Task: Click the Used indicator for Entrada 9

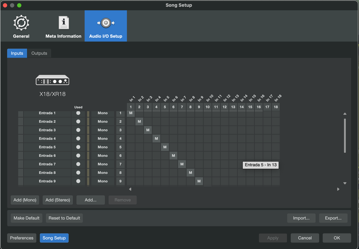Action: [x=78, y=181]
